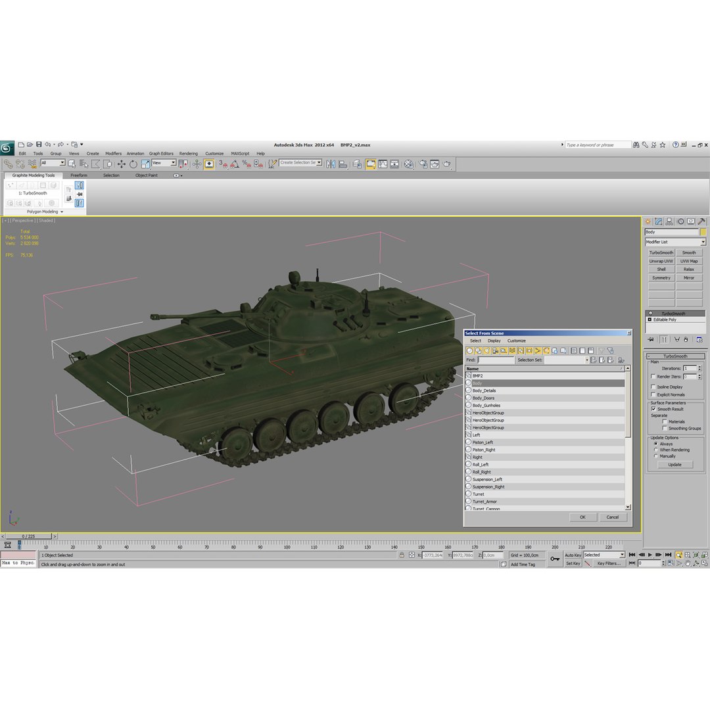The width and height of the screenshot is (710, 710).
Task: Select the Rotate tool
Action: (133, 164)
